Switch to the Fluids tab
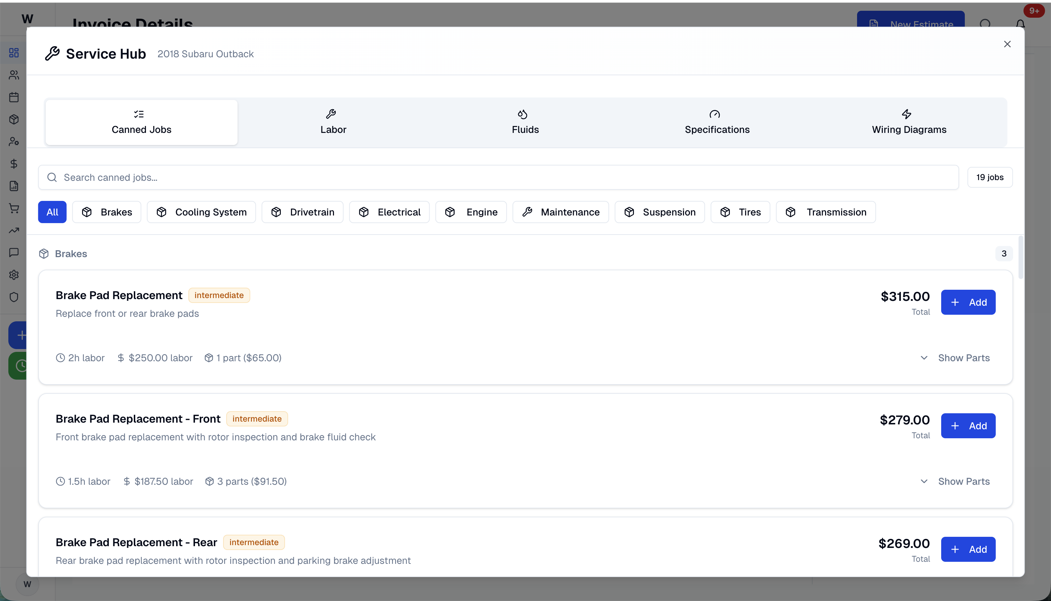1051x601 pixels. tap(525, 122)
